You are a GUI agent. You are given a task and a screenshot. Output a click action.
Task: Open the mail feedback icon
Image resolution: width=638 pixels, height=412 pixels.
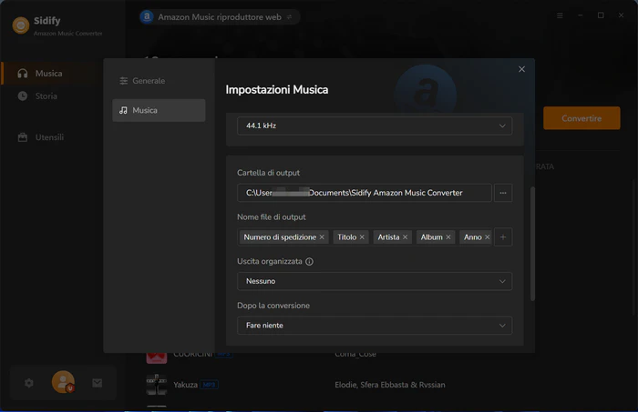pos(98,383)
